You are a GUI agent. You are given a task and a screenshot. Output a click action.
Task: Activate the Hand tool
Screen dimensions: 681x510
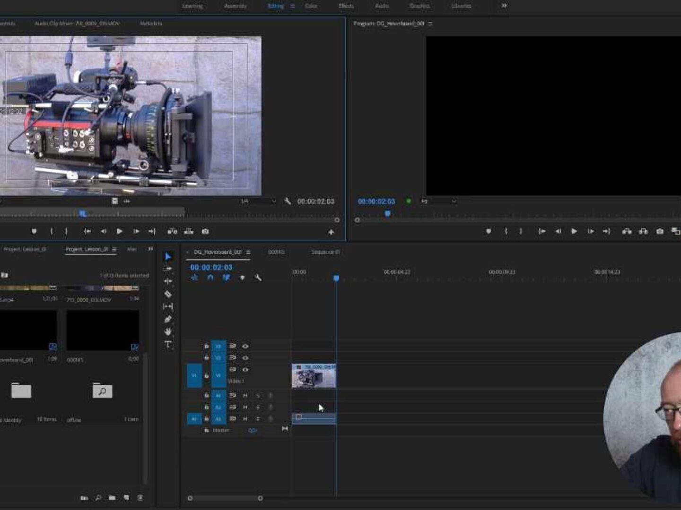(168, 331)
